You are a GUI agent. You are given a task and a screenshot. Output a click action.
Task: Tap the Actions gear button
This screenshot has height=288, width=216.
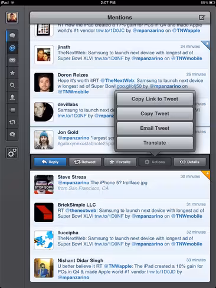pos(155,162)
